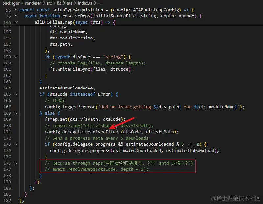This screenshot has height=204, width=263.
Task: Click the 'Recurse through deps' comment
Action: 119,163
